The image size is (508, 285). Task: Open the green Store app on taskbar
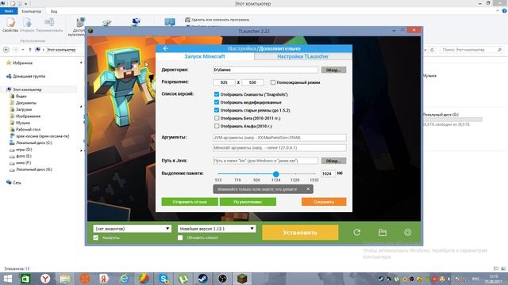click(26, 279)
